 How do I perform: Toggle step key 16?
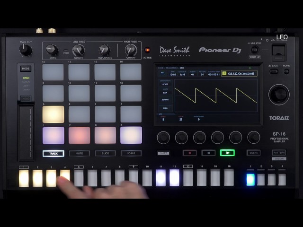click(x=229, y=178)
